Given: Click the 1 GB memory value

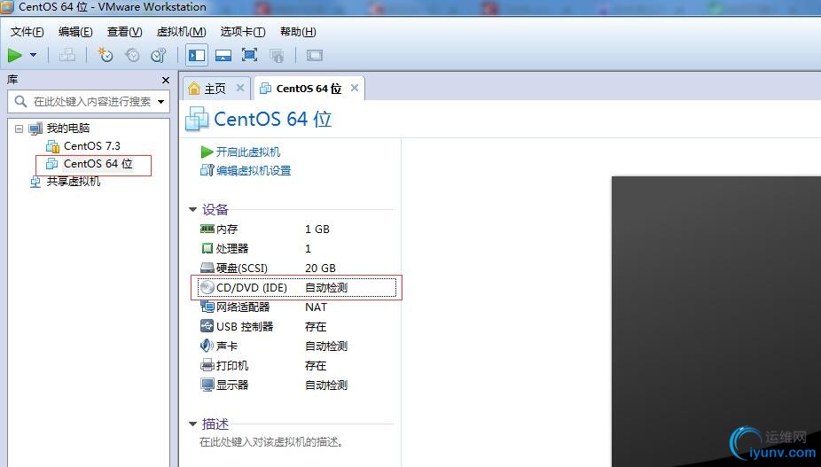Looking at the screenshot, I should [x=317, y=230].
